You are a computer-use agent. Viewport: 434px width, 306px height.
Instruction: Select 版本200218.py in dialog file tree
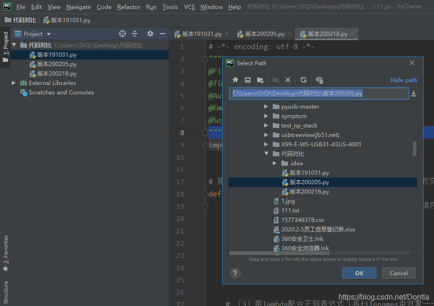[309, 192]
